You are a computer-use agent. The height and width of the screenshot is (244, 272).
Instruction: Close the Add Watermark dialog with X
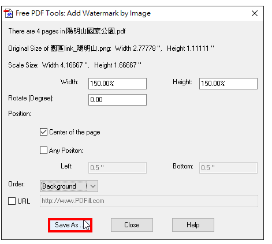pos(255,13)
